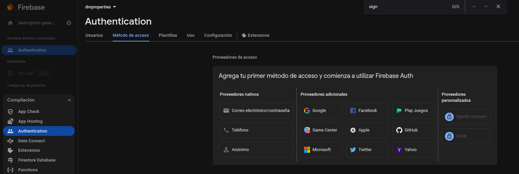Click the App Check shield icon

10,112
